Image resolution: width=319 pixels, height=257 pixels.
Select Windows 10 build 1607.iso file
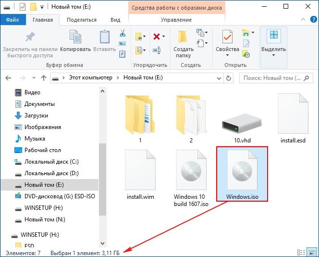tap(191, 179)
